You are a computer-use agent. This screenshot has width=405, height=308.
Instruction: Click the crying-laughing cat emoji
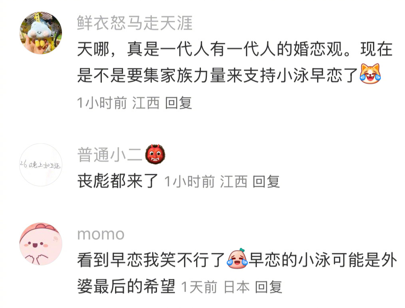point(370,74)
